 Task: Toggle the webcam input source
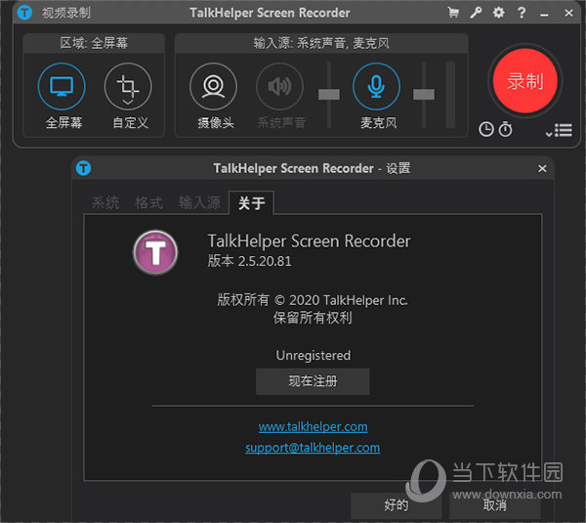click(x=213, y=86)
